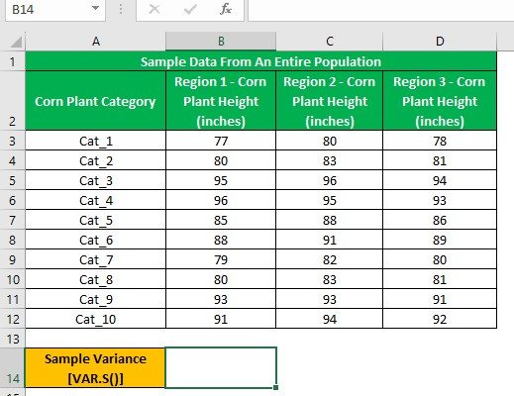Screen dimensions: 514x396
Task: Click Region 2 value 94 for Cat_10
Action: pos(330,319)
